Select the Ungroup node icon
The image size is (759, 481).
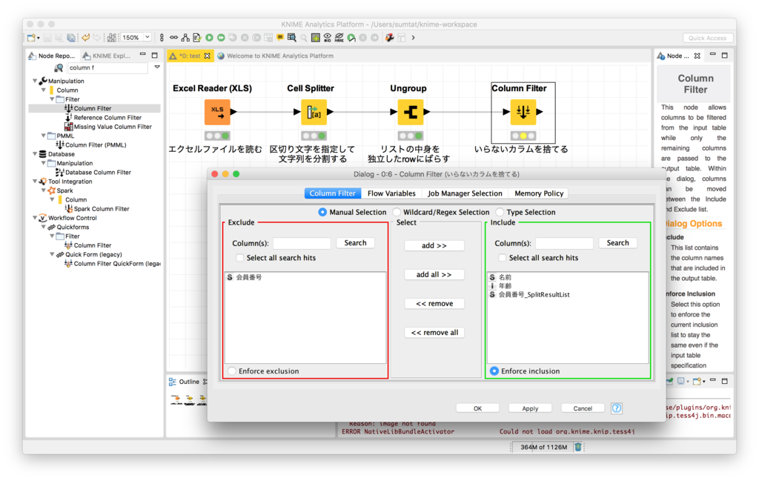[411, 112]
